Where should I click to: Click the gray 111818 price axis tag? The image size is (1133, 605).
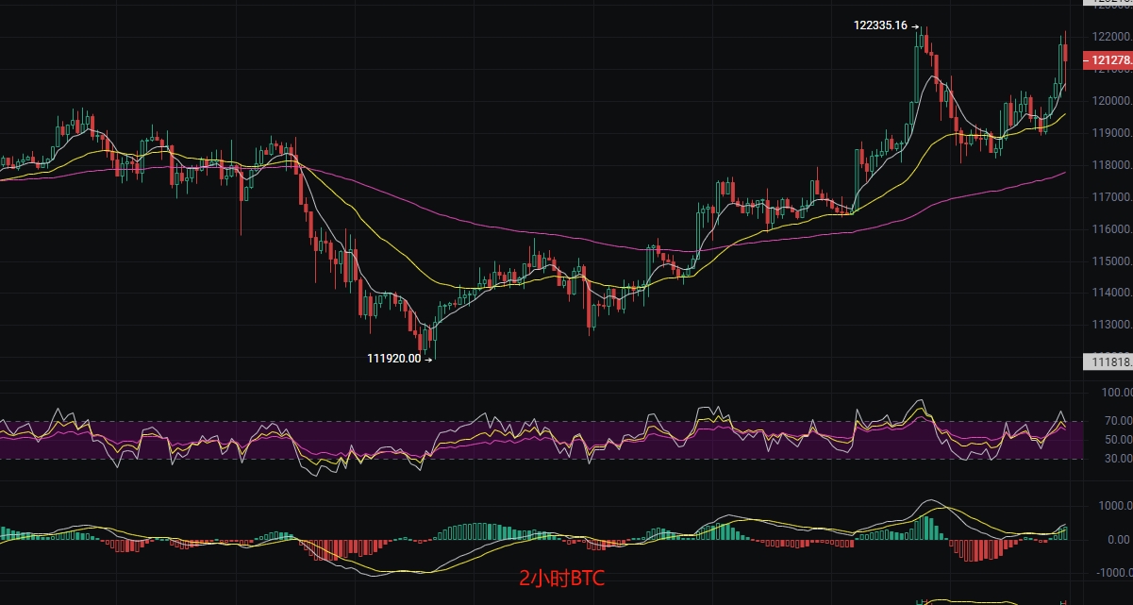click(1108, 361)
